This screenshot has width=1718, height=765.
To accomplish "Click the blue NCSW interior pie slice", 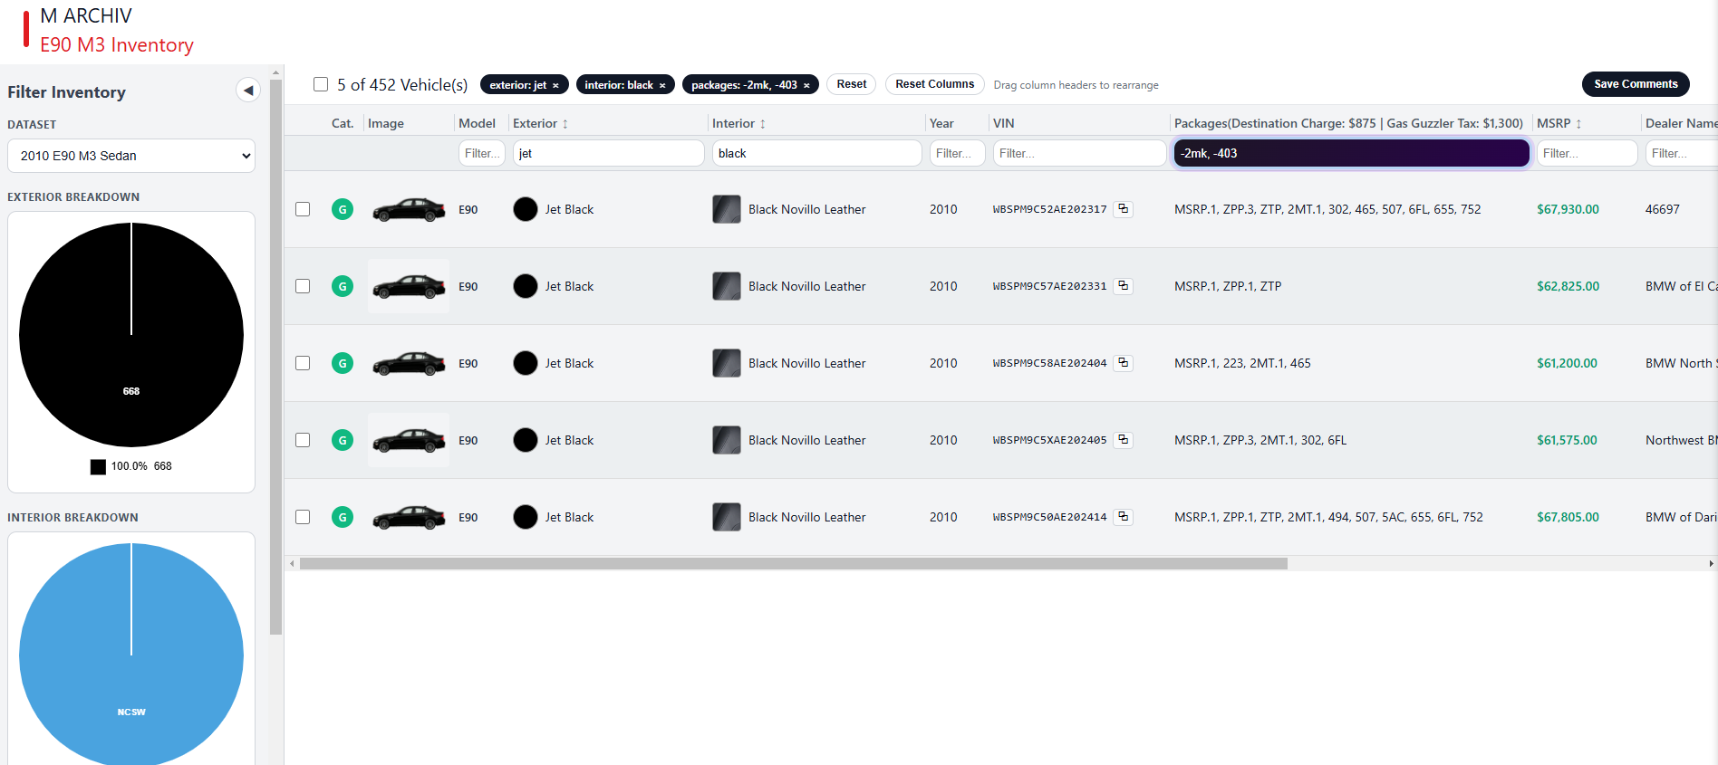I will coord(131,654).
